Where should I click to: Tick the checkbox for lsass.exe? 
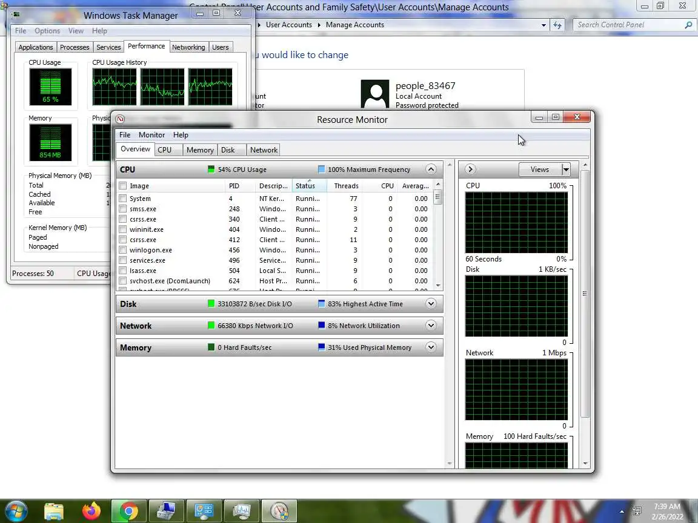[123, 271]
